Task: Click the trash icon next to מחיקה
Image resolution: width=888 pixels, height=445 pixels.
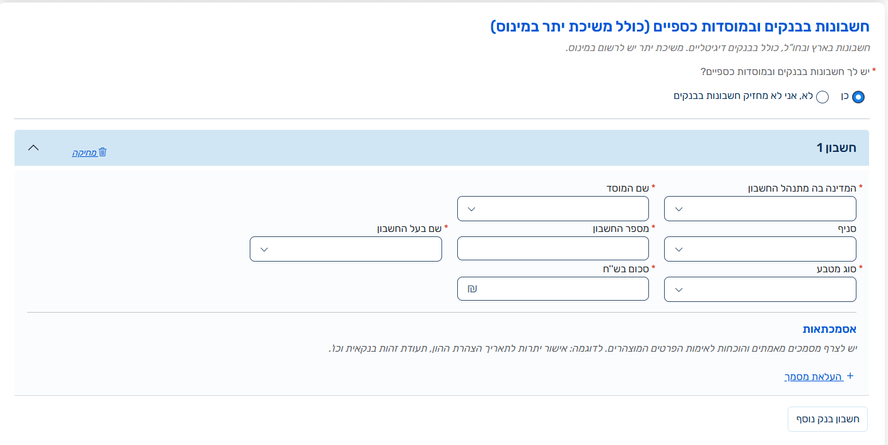Action: 103,152
